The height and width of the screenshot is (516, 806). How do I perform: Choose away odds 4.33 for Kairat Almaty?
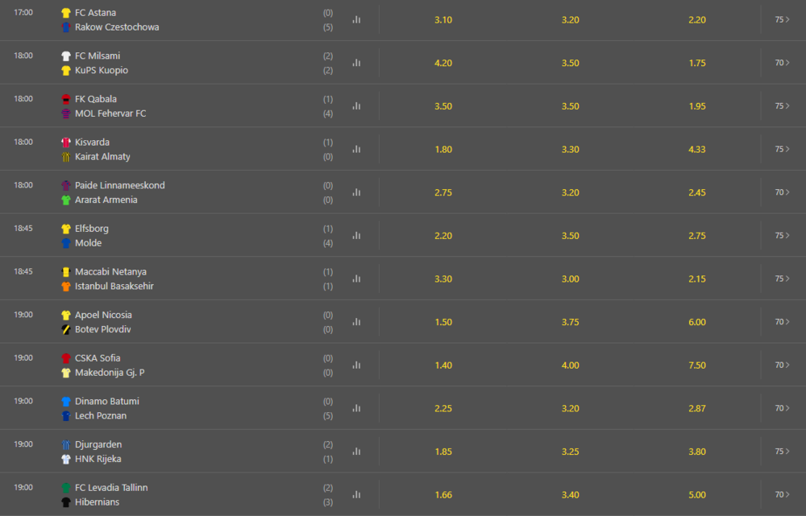tap(697, 150)
